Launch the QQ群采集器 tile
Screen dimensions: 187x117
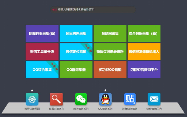click(x=76, y=69)
